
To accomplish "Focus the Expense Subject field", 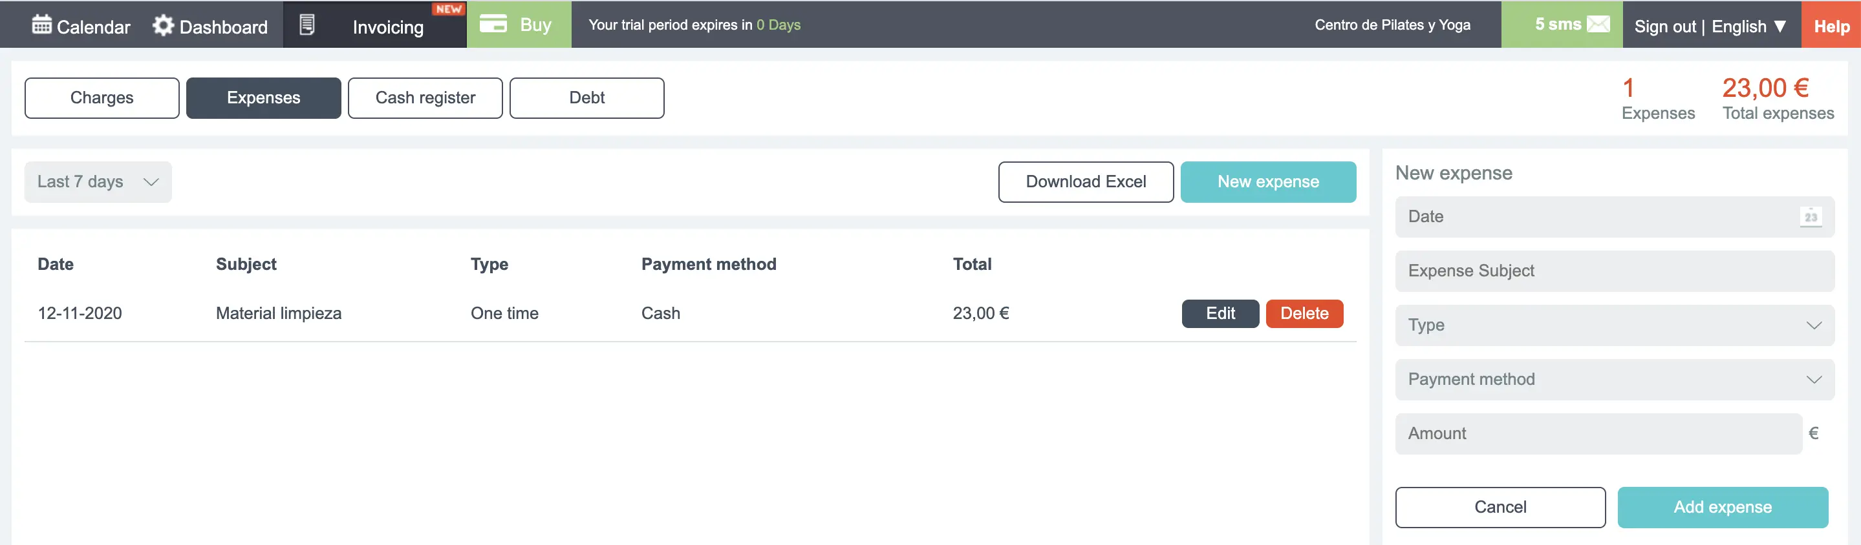I will (1615, 271).
